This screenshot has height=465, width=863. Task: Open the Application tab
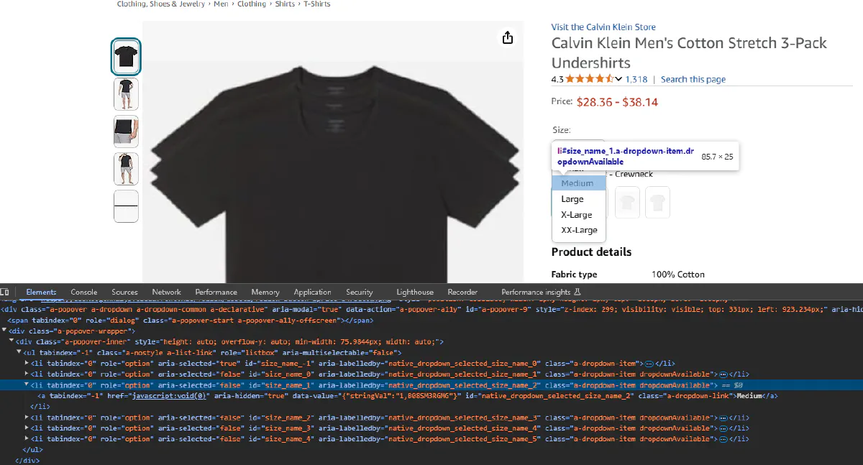pyautogui.click(x=313, y=293)
